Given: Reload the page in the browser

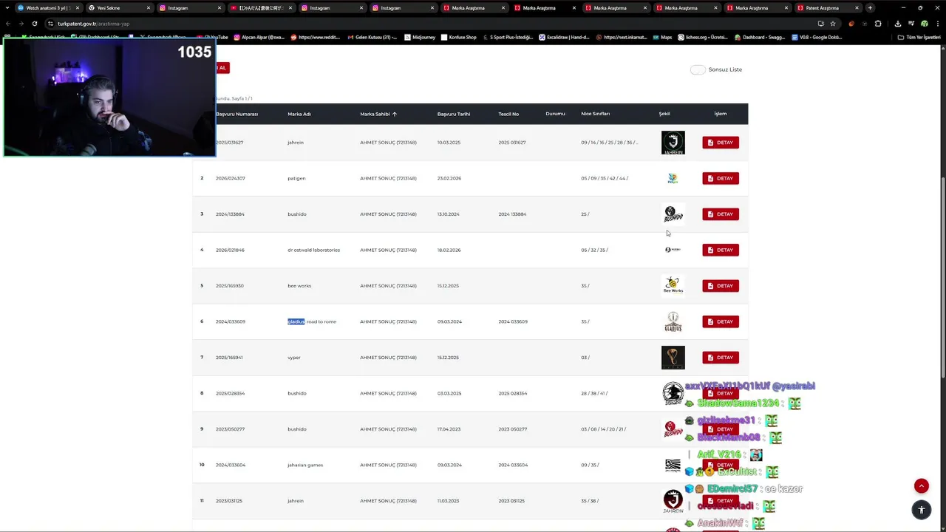Looking at the screenshot, I should point(34,24).
